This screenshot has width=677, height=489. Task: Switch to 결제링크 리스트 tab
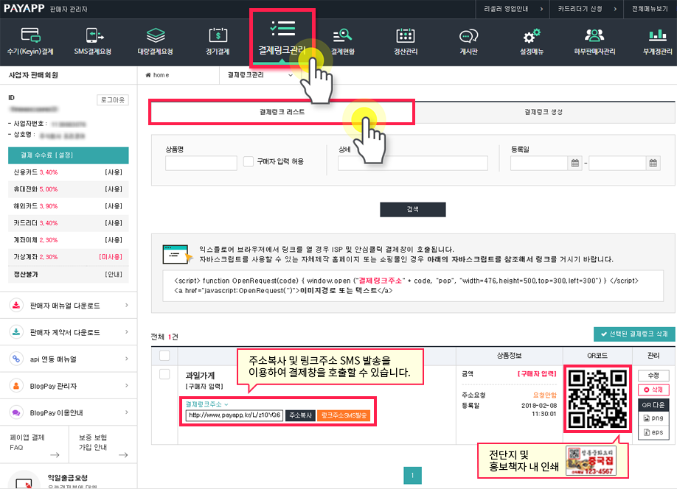pyautogui.click(x=282, y=112)
